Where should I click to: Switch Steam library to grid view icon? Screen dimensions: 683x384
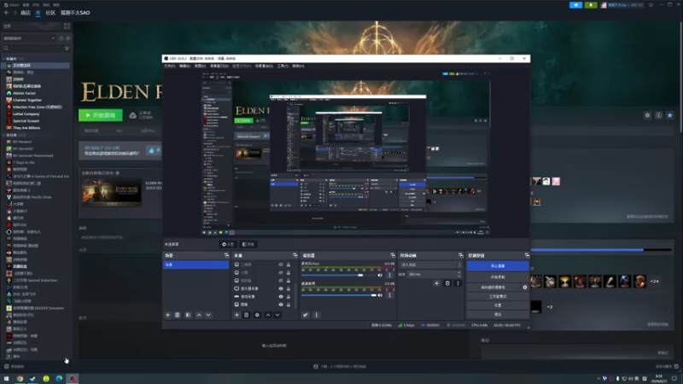tap(67, 26)
